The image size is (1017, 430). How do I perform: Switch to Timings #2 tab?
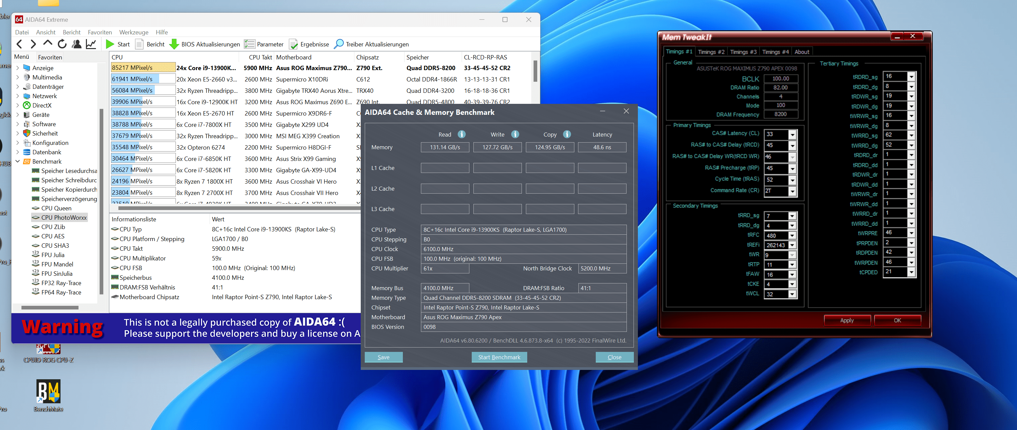tap(711, 52)
